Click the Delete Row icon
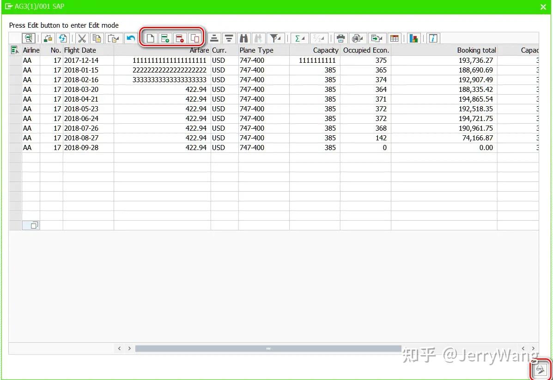Viewport: 553px width, 380px height. coord(181,38)
